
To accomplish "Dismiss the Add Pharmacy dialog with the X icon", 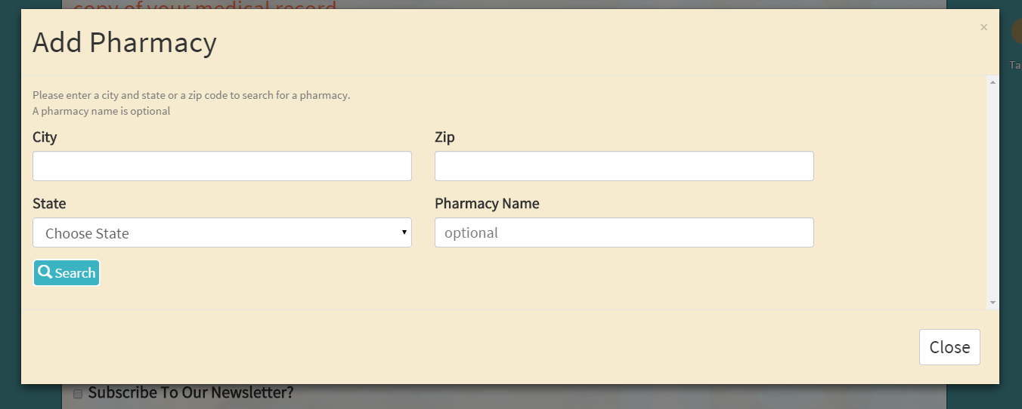I will pos(983,28).
